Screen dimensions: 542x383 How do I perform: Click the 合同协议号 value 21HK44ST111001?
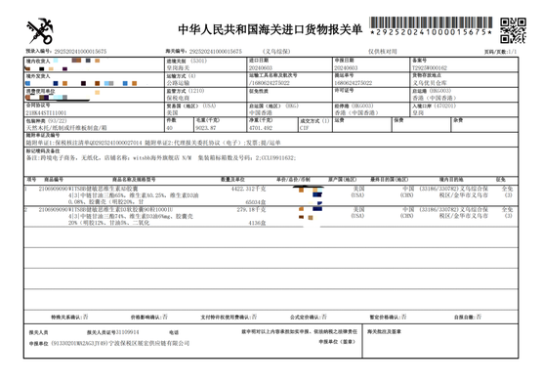46,113
